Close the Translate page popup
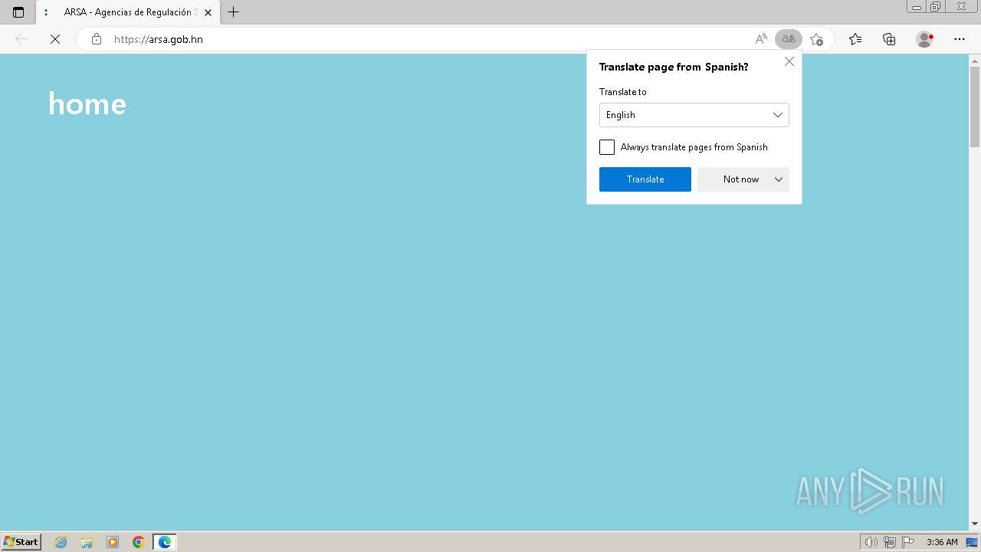 (789, 61)
